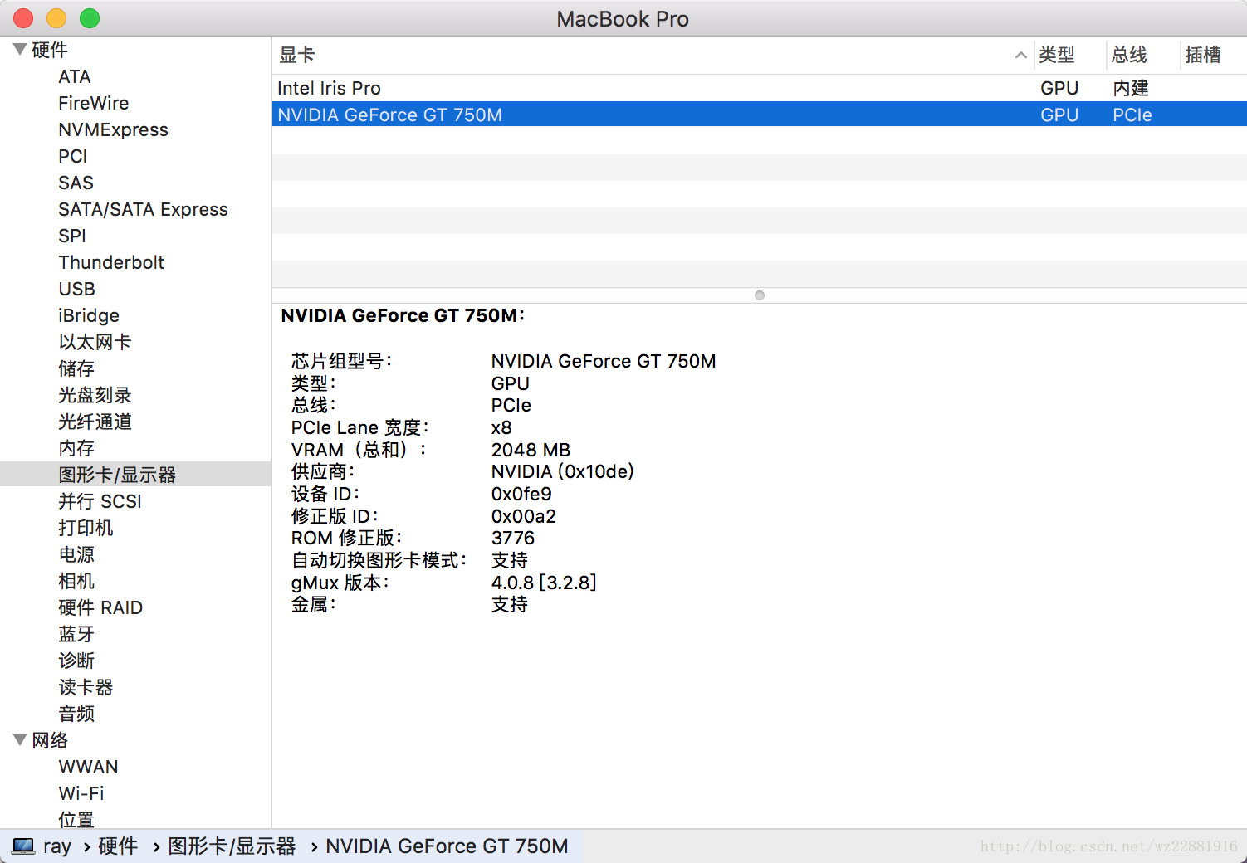Select Thunderbolt in the sidebar
This screenshot has width=1247, height=863.
(111, 262)
